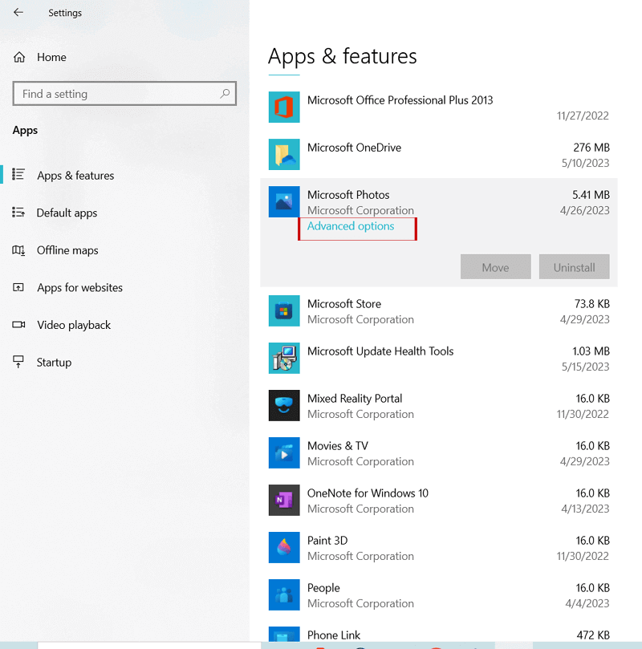Viewport: 642px width, 649px height.
Task: Click the Movies & TV app icon
Action: coord(284,452)
